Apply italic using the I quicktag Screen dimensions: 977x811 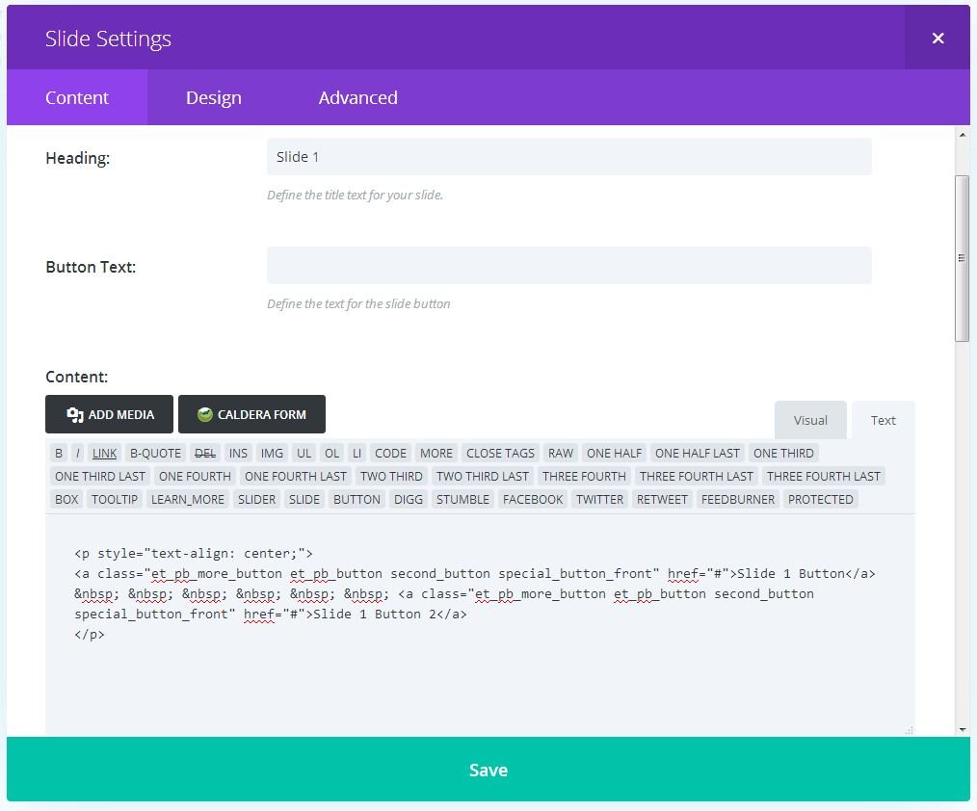click(78, 453)
